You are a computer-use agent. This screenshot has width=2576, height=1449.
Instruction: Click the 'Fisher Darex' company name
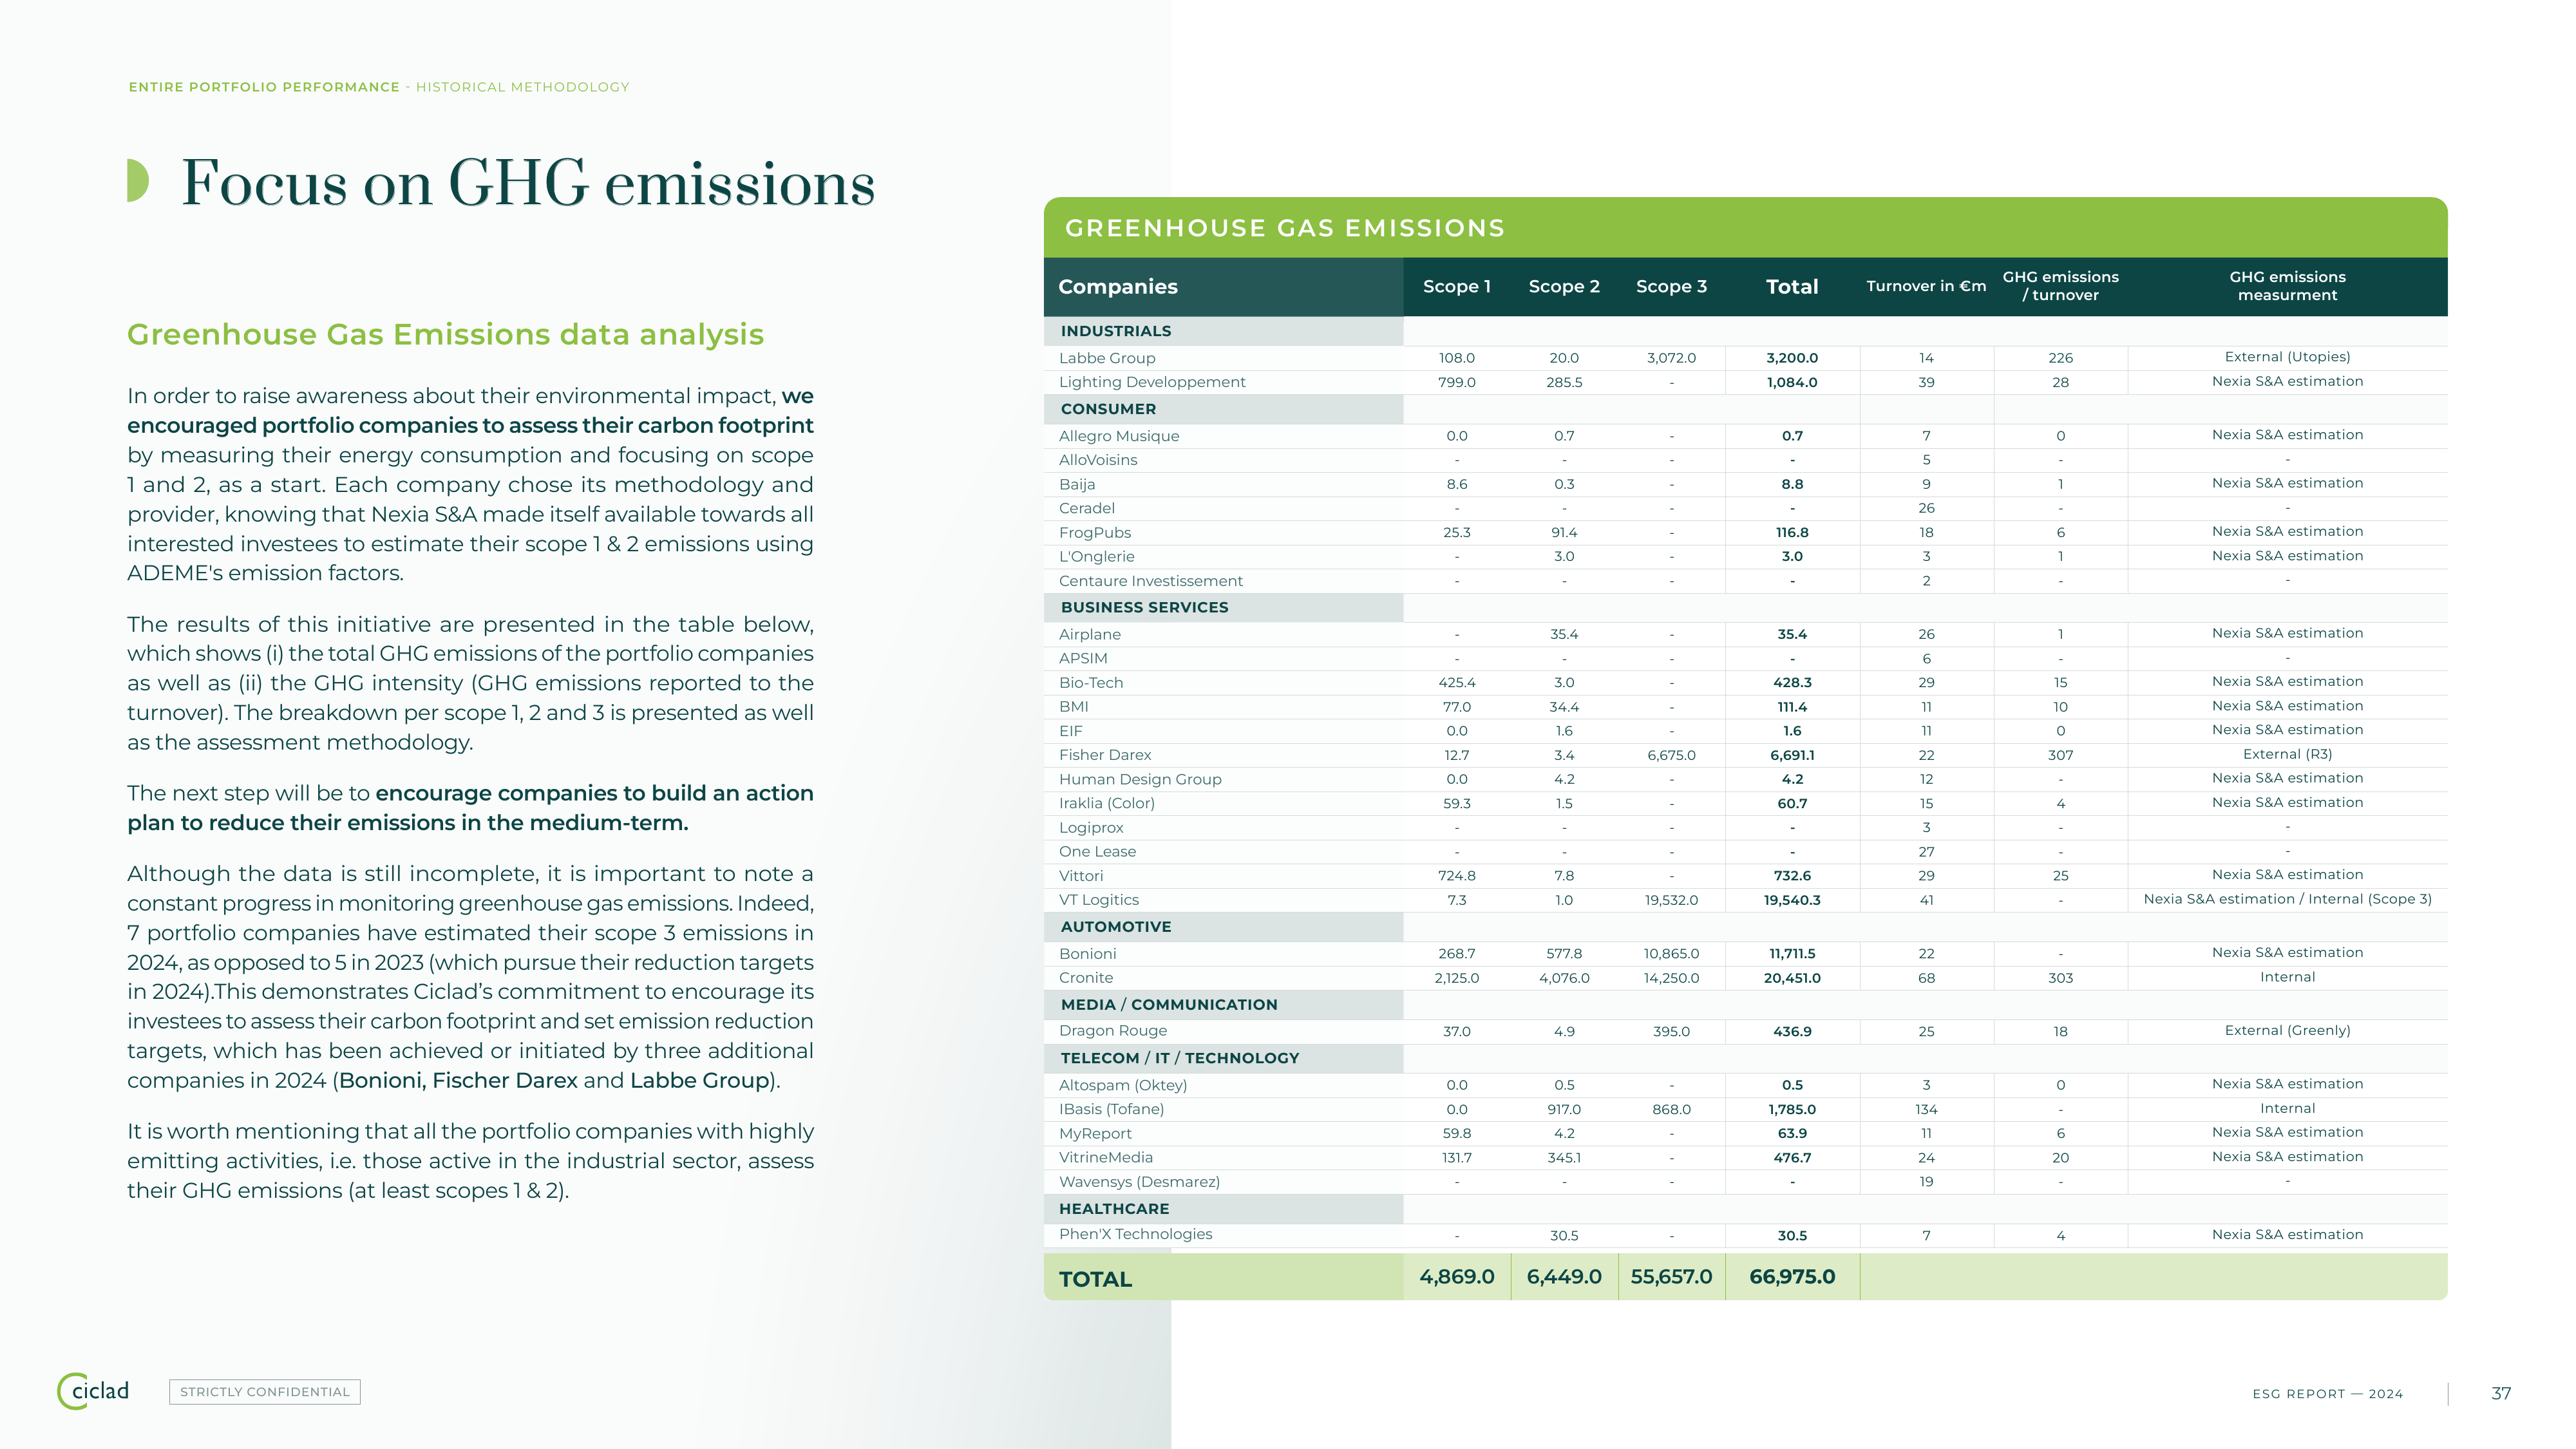point(1105,755)
